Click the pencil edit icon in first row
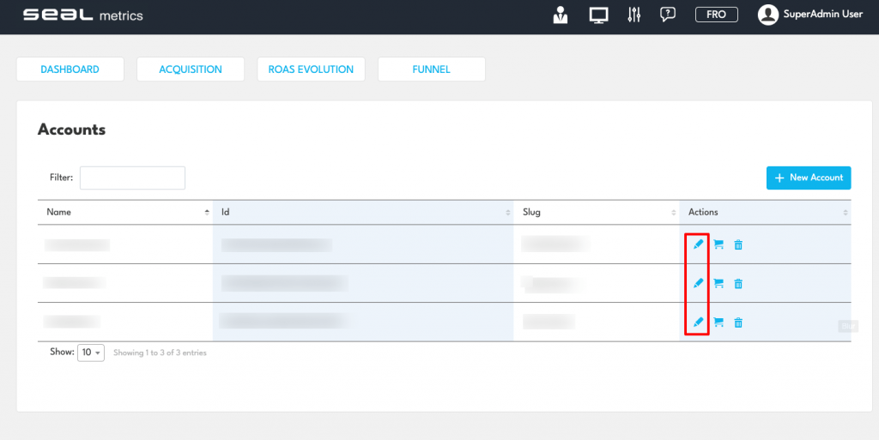The width and height of the screenshot is (879, 440). click(698, 244)
